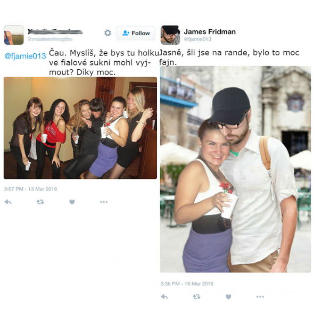Click the Follow button

[x=136, y=33]
